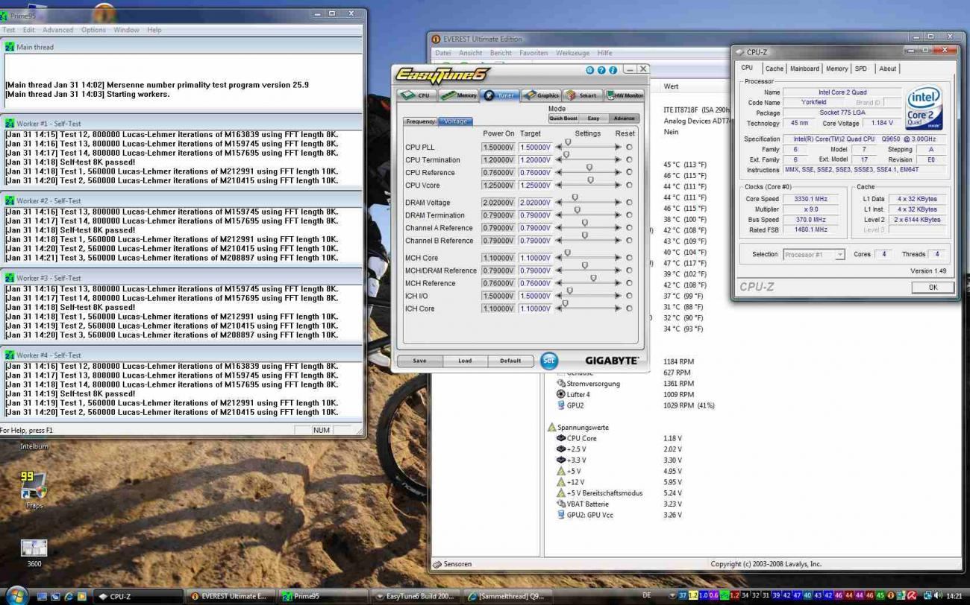The height and width of the screenshot is (605, 970).
Task: Click the Show Desktop quick launch icon
Action: [x=43, y=597]
